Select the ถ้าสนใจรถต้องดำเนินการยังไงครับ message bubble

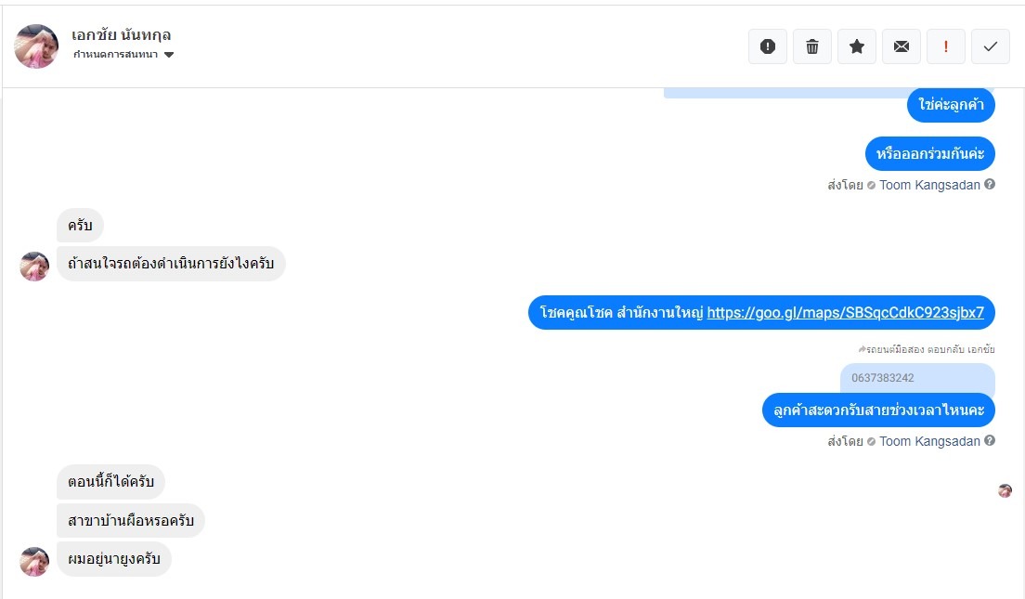pyautogui.click(x=171, y=265)
